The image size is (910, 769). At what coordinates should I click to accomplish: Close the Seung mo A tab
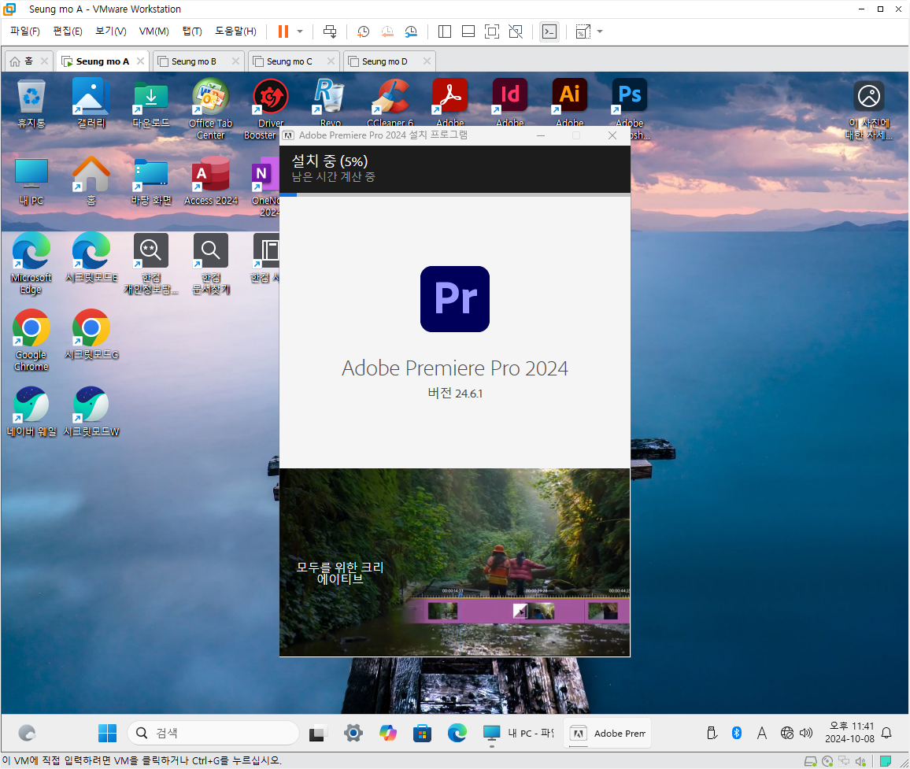click(140, 61)
